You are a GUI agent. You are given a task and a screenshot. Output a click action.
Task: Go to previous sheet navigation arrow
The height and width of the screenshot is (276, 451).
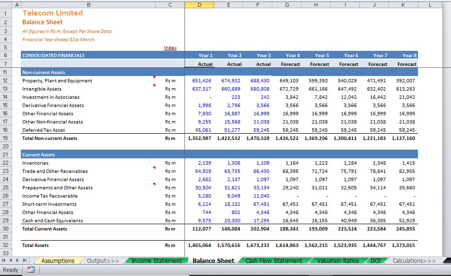pos(11,261)
